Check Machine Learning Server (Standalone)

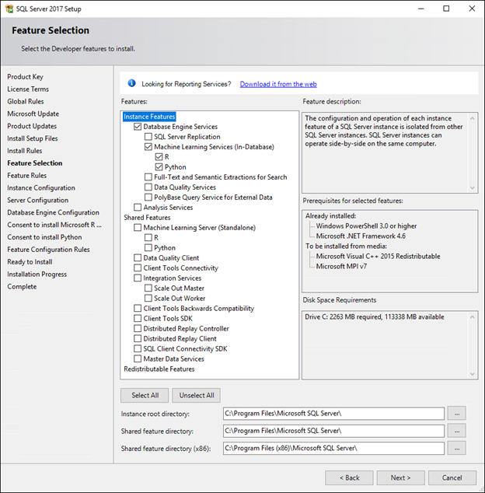pyautogui.click(x=138, y=227)
